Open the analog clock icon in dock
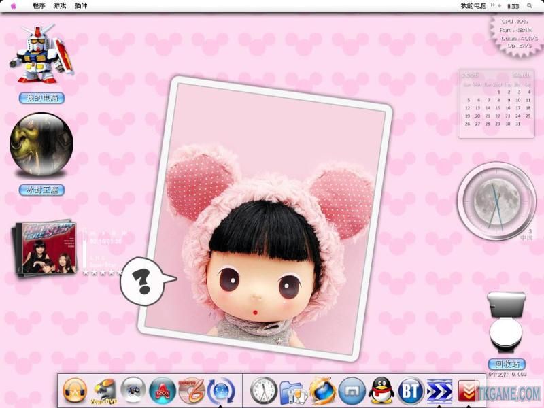The height and width of the screenshot is (408, 544). [264, 390]
